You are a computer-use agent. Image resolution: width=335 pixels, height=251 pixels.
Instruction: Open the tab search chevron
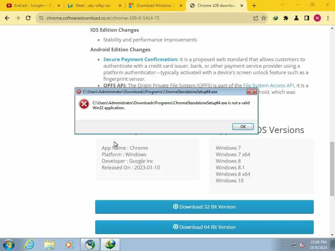[x=282, y=5]
